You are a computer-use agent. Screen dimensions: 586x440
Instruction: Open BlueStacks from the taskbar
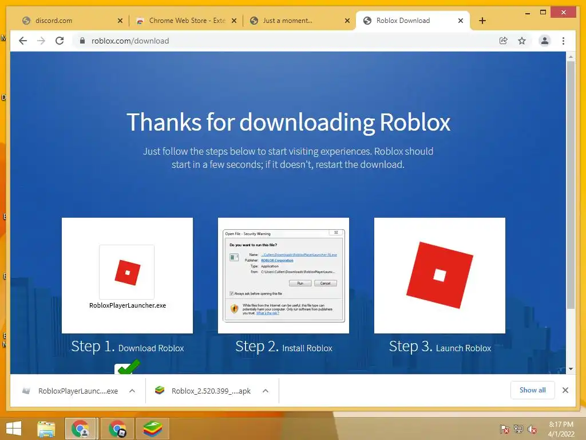(x=152, y=429)
